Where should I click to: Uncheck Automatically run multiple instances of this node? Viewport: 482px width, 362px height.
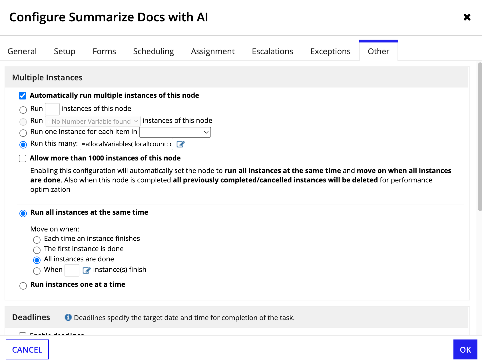(x=23, y=96)
